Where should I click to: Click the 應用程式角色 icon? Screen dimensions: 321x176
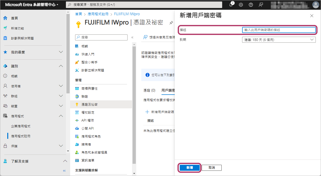[77, 136]
